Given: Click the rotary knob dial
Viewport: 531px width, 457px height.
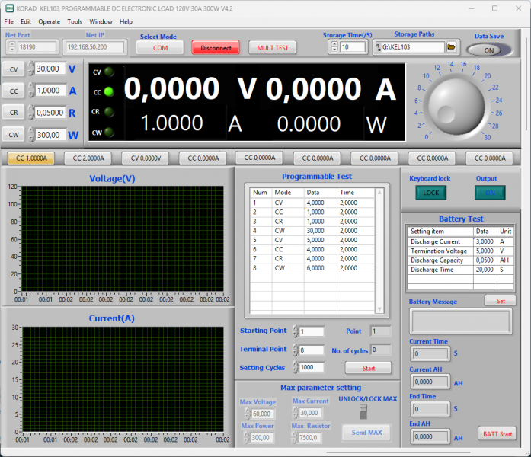Looking at the screenshot, I should (x=456, y=106).
